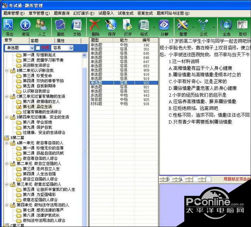This screenshot has width=251, height=227.
Task: Sort by the 题型 column header
Action: 101,40
